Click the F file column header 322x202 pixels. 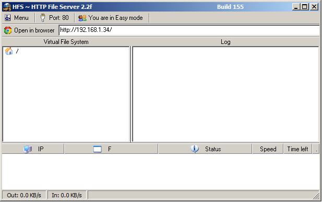pos(111,149)
